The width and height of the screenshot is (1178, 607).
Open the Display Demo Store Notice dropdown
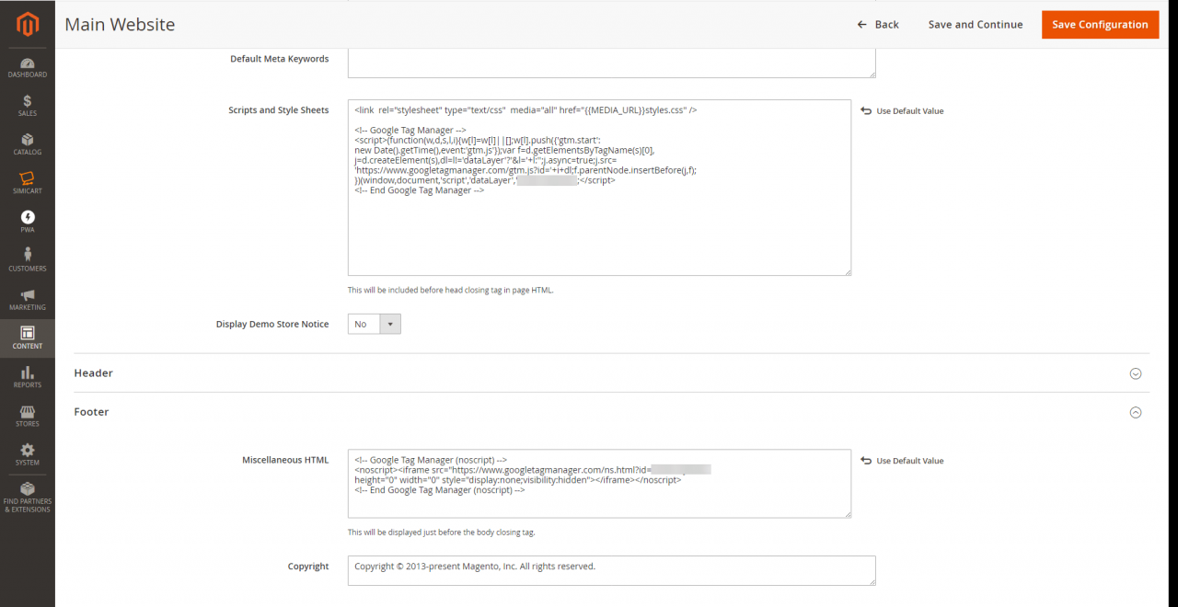[374, 324]
